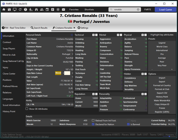The width and height of the screenshot is (178, 140).
Task: Open the skin colour dropdown arrow
Action: 72,73
